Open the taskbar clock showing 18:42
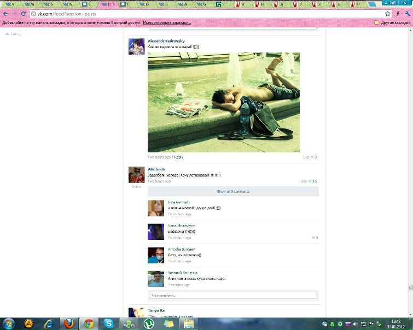This screenshot has height=330, width=413. (x=395, y=324)
